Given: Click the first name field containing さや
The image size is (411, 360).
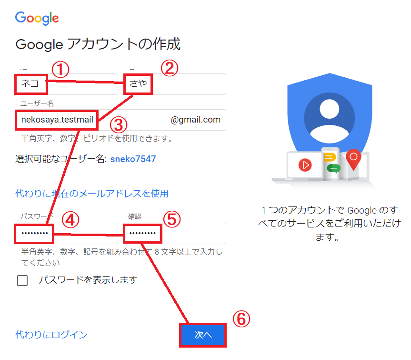Looking at the screenshot, I should point(175,84).
